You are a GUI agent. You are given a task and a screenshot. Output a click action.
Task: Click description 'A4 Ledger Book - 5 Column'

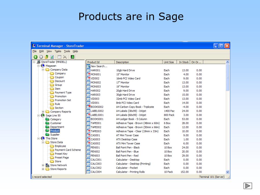132,119
